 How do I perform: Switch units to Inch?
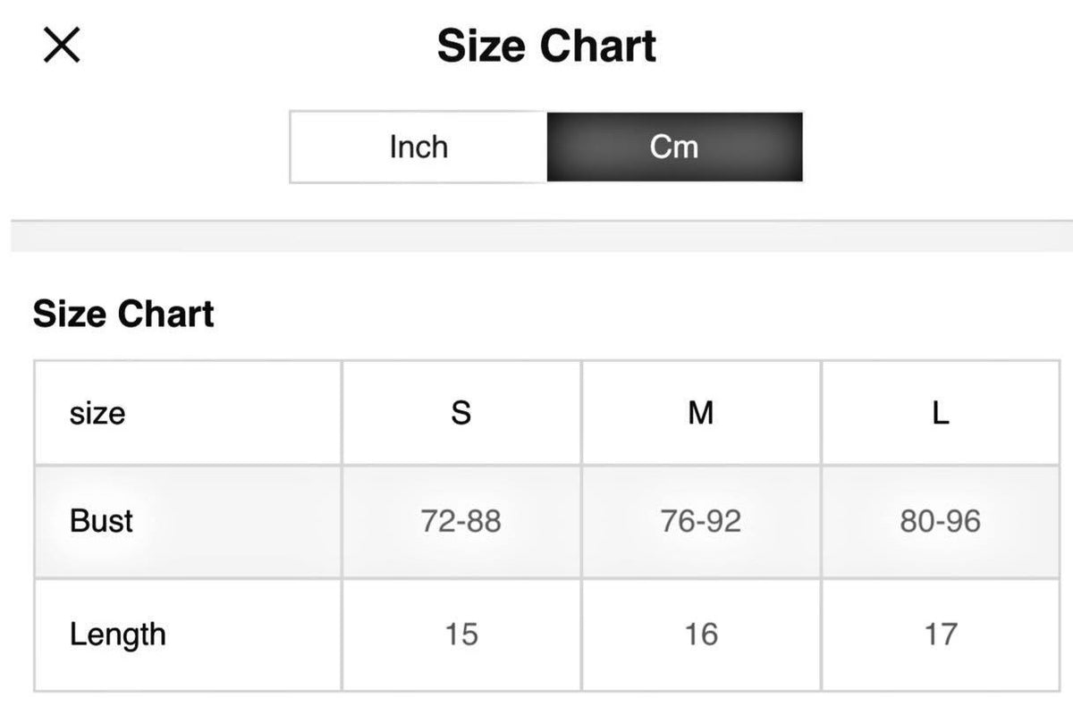[418, 147]
